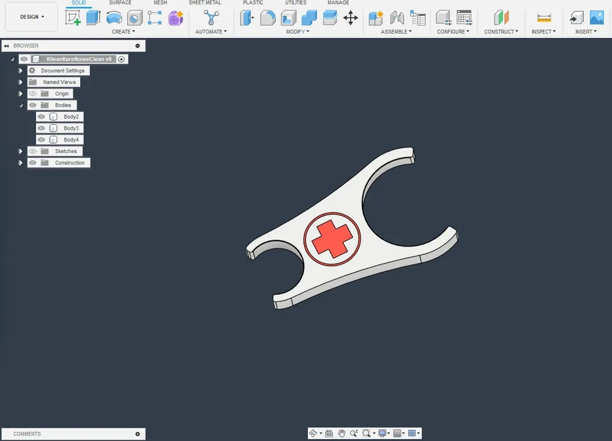Activate the KlleanKareNoiseClean v8 component radio button
Viewport: 612px width, 441px height.
[x=121, y=59]
